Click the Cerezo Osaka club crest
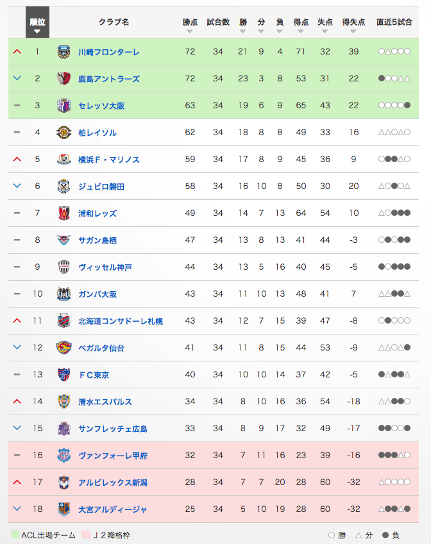The width and height of the screenshot is (431, 544). point(63,106)
